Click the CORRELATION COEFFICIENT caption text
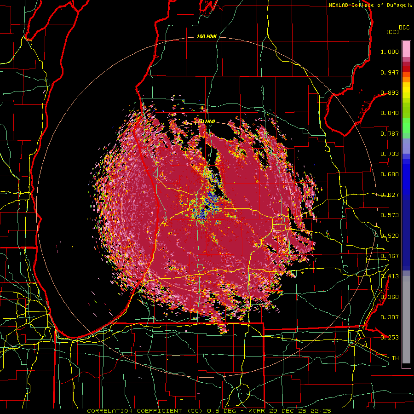414x414 pixels. tap(134, 411)
